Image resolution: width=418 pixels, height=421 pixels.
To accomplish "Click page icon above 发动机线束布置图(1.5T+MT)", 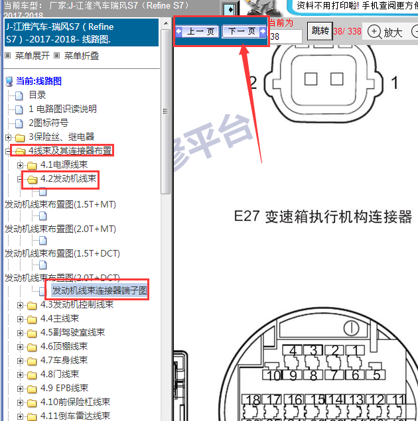I will (x=42, y=192).
